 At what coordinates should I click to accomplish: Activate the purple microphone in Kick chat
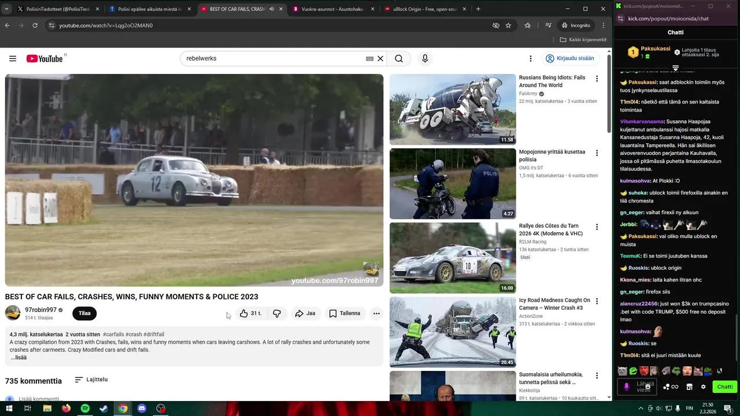(626, 387)
